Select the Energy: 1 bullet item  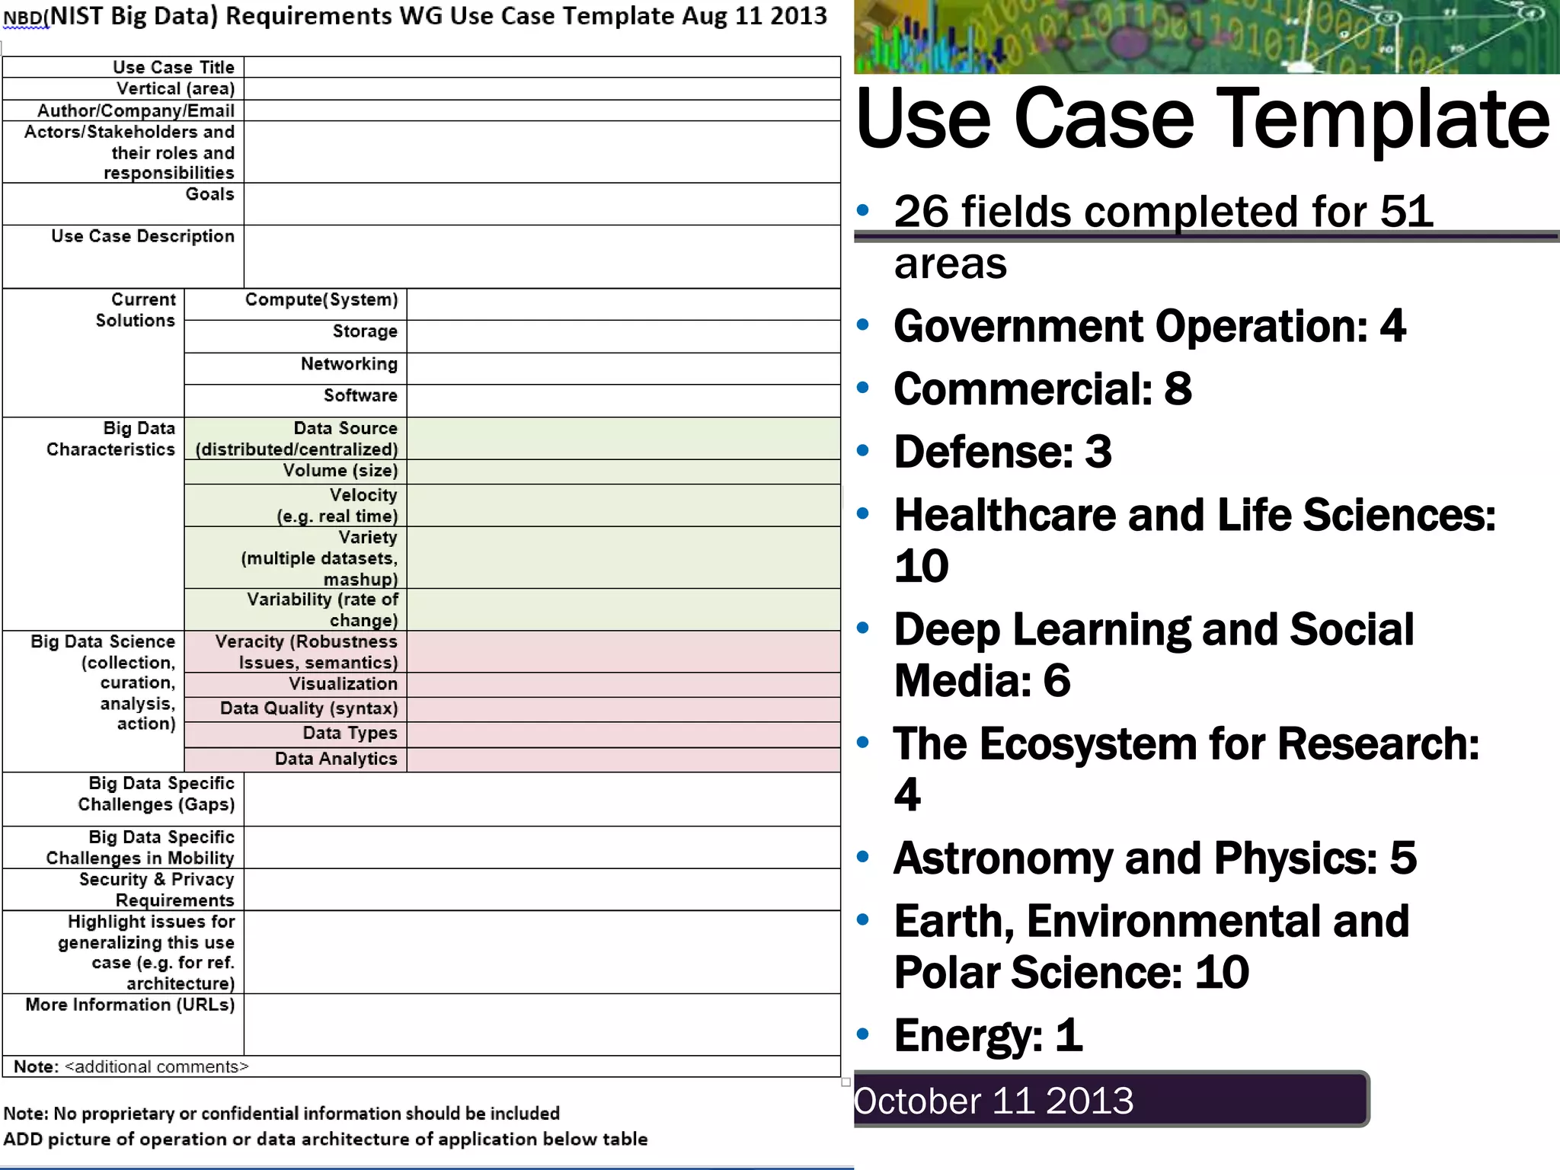point(988,1035)
